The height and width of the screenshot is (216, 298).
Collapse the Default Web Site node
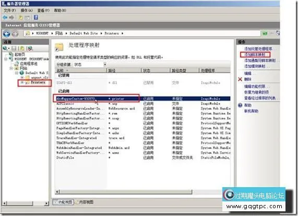(17, 73)
